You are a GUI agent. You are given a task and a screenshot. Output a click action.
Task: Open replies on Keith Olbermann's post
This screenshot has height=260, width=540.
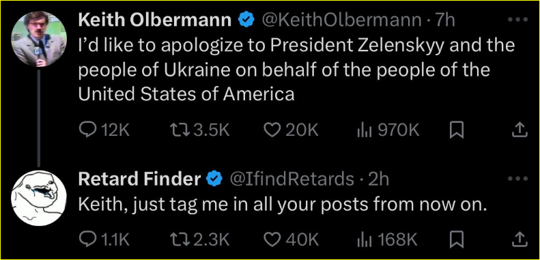click(x=104, y=130)
